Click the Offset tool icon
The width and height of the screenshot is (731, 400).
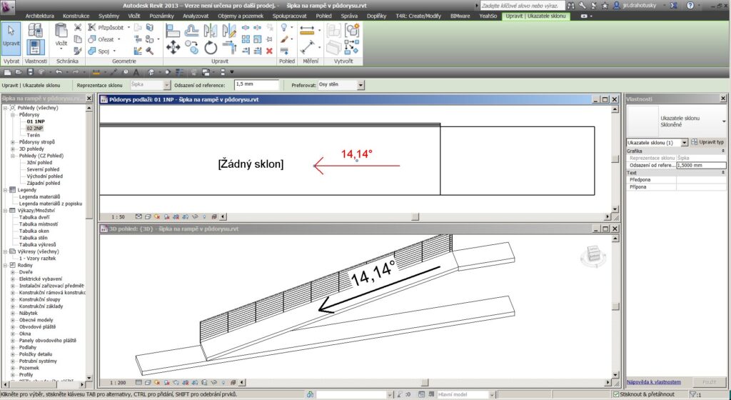tap(191, 31)
